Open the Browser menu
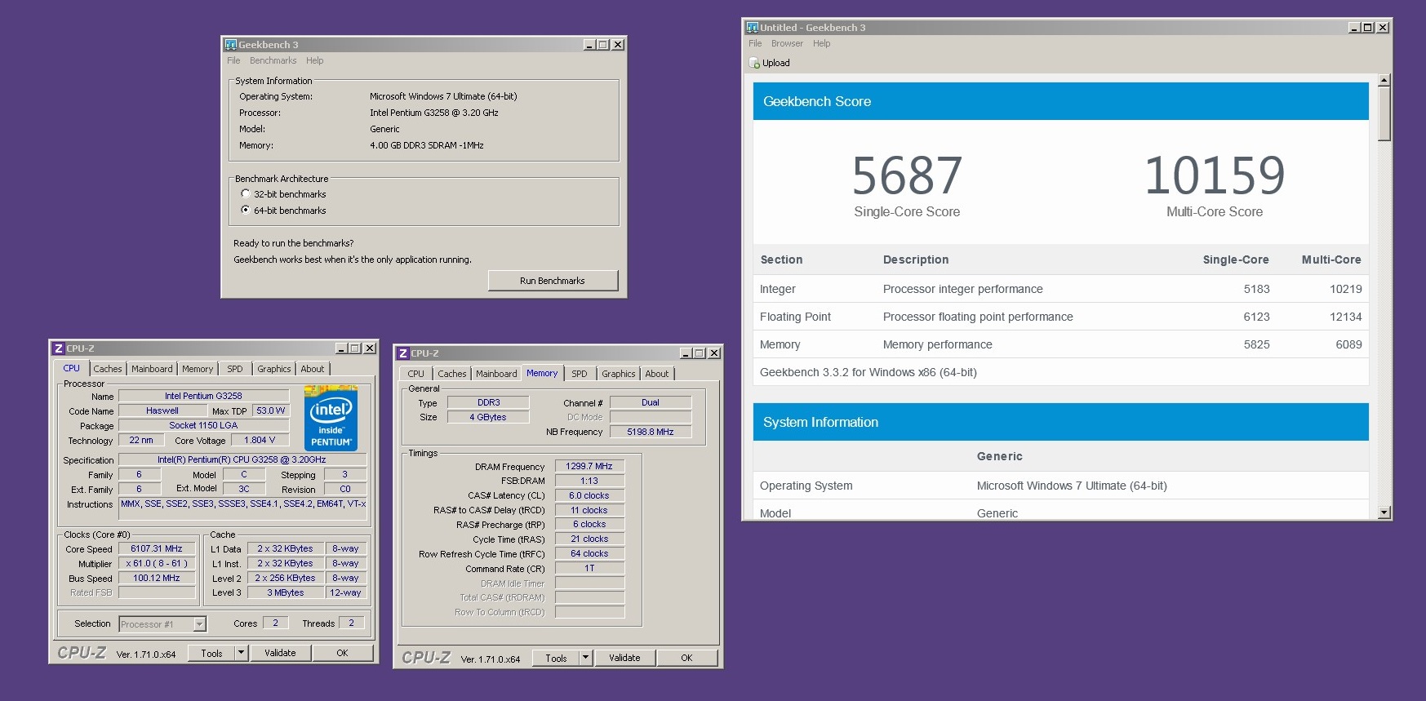The image size is (1426, 701). click(x=787, y=44)
